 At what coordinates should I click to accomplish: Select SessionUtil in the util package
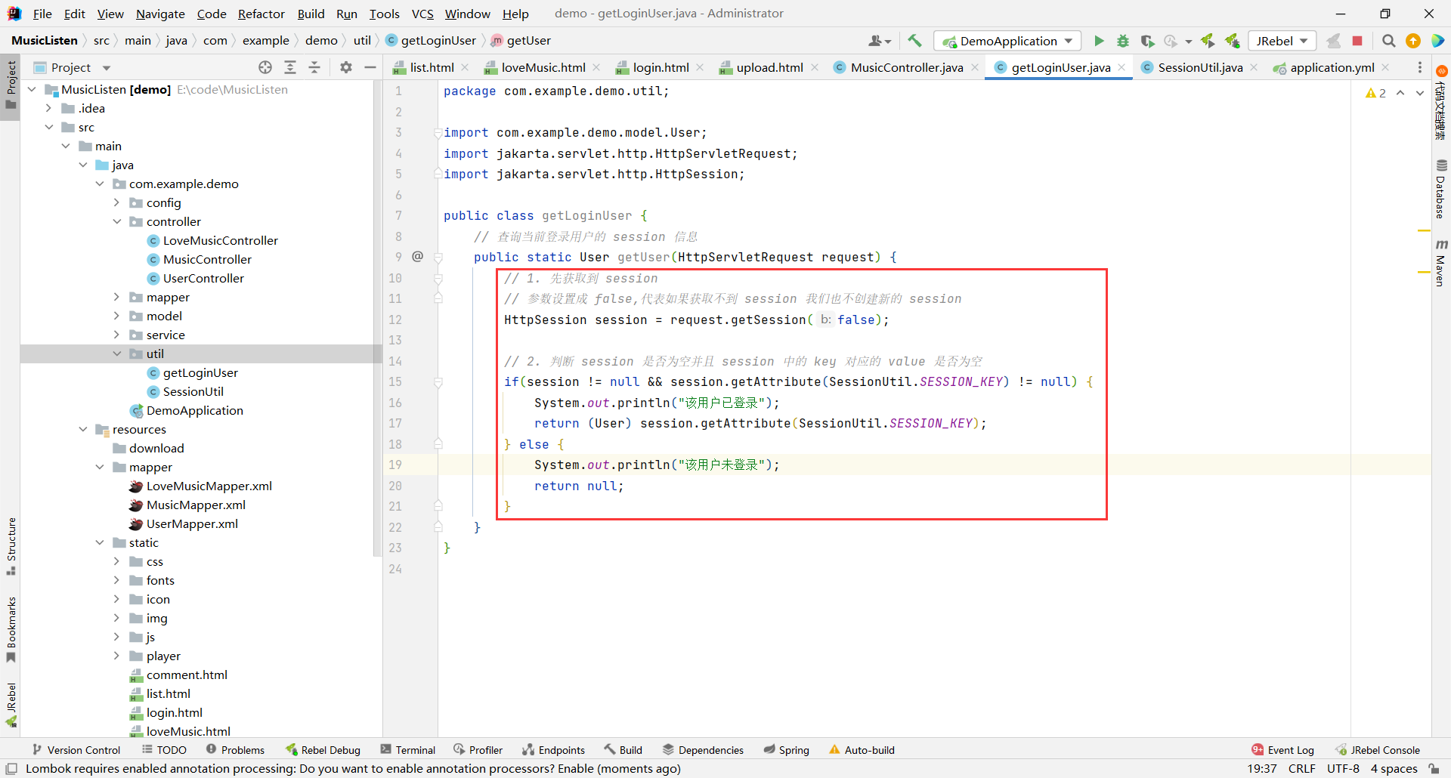tap(193, 391)
